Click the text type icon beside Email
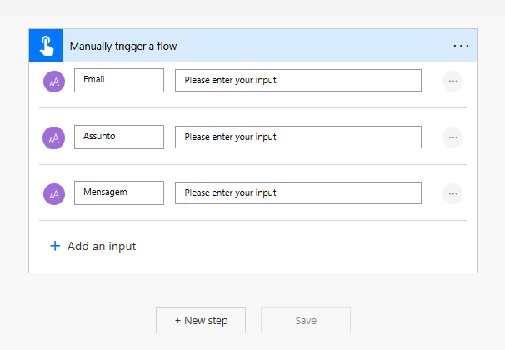Viewport: 505px width, 350px height. point(54,82)
